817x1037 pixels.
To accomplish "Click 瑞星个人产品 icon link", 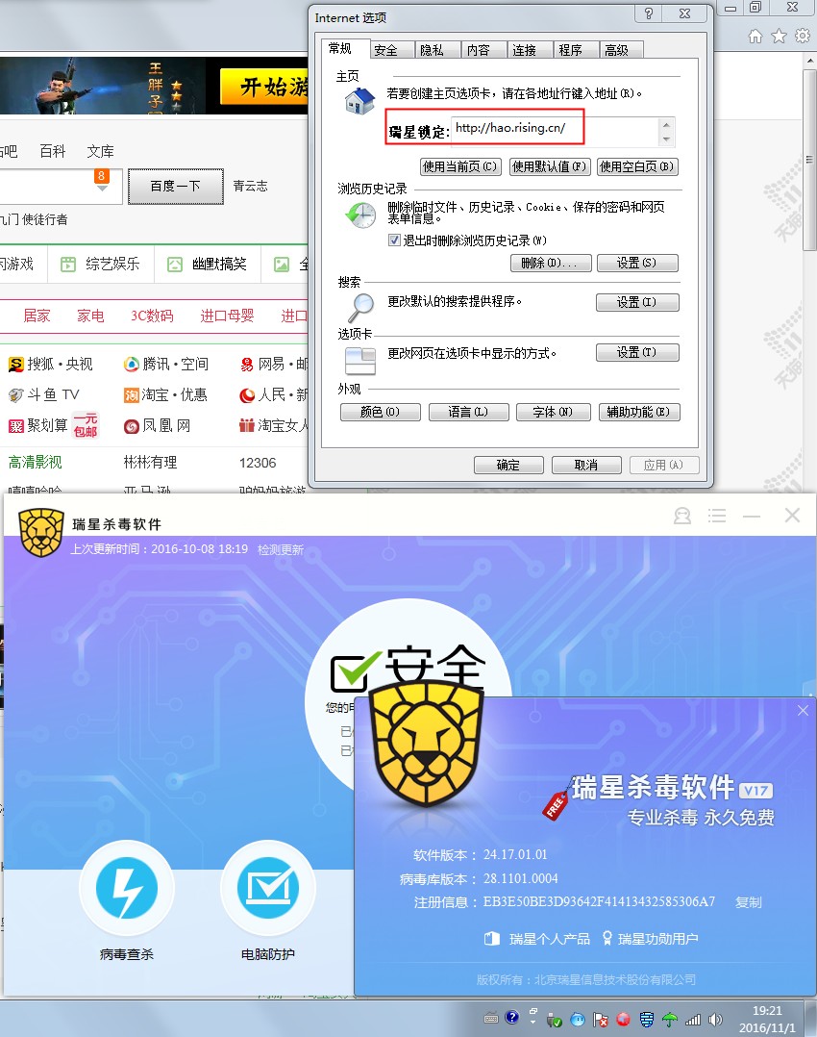I will pyautogui.click(x=536, y=939).
